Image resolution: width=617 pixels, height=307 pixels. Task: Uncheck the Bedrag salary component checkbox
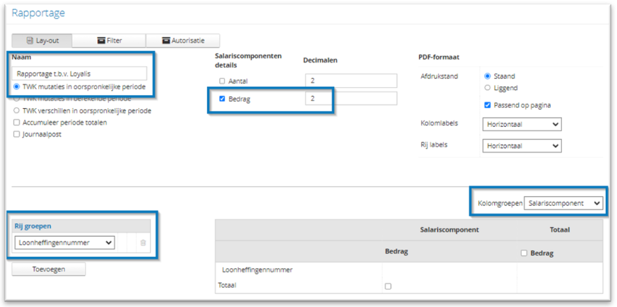pos(222,99)
